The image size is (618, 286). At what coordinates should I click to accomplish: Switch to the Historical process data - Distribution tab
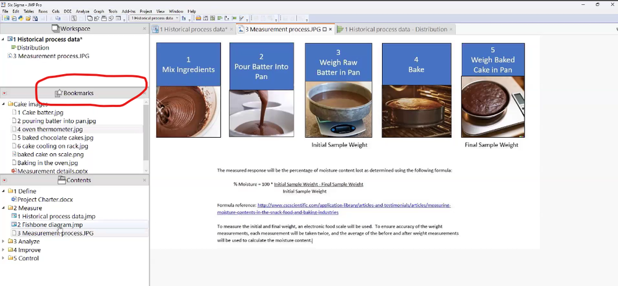tap(396, 29)
